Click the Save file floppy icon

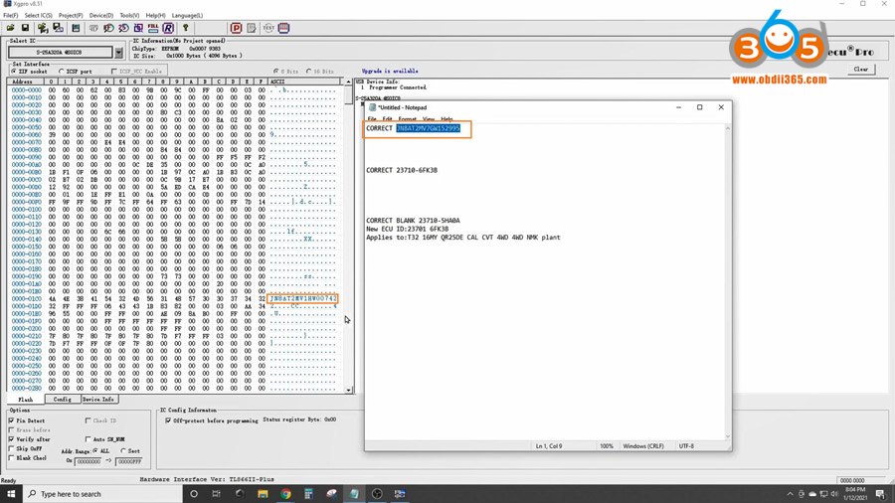click(25, 28)
